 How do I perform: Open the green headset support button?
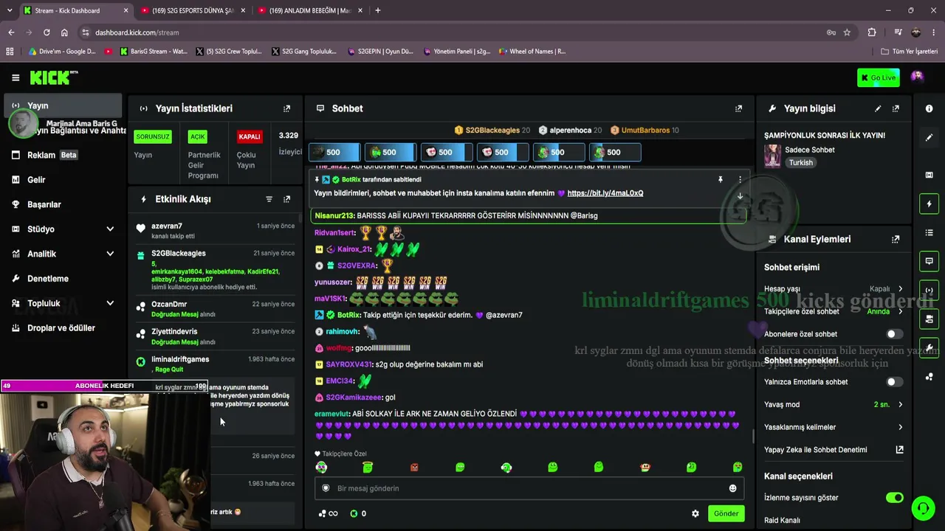tap(923, 508)
